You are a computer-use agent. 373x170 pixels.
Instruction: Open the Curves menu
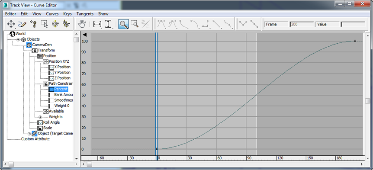click(x=52, y=14)
